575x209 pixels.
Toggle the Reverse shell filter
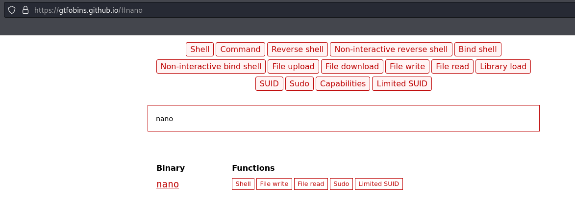coord(298,49)
